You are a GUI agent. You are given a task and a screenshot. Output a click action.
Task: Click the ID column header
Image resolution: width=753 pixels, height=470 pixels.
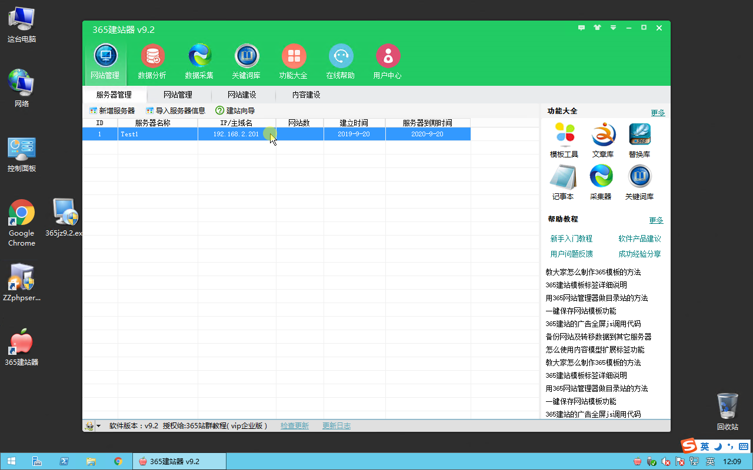click(x=100, y=123)
